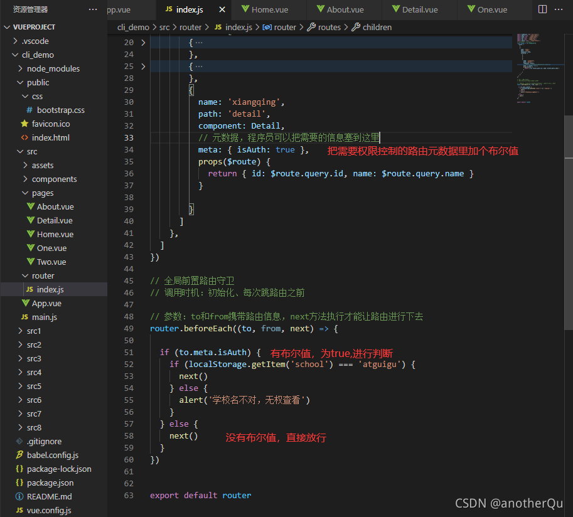Click the .gitignore file icon
Image resolution: width=573 pixels, height=517 pixels.
(19, 441)
